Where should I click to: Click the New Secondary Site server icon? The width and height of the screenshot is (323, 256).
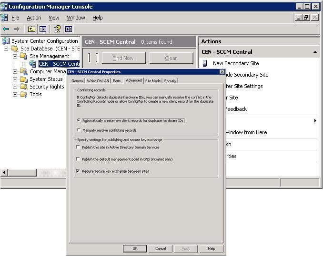[205, 63]
